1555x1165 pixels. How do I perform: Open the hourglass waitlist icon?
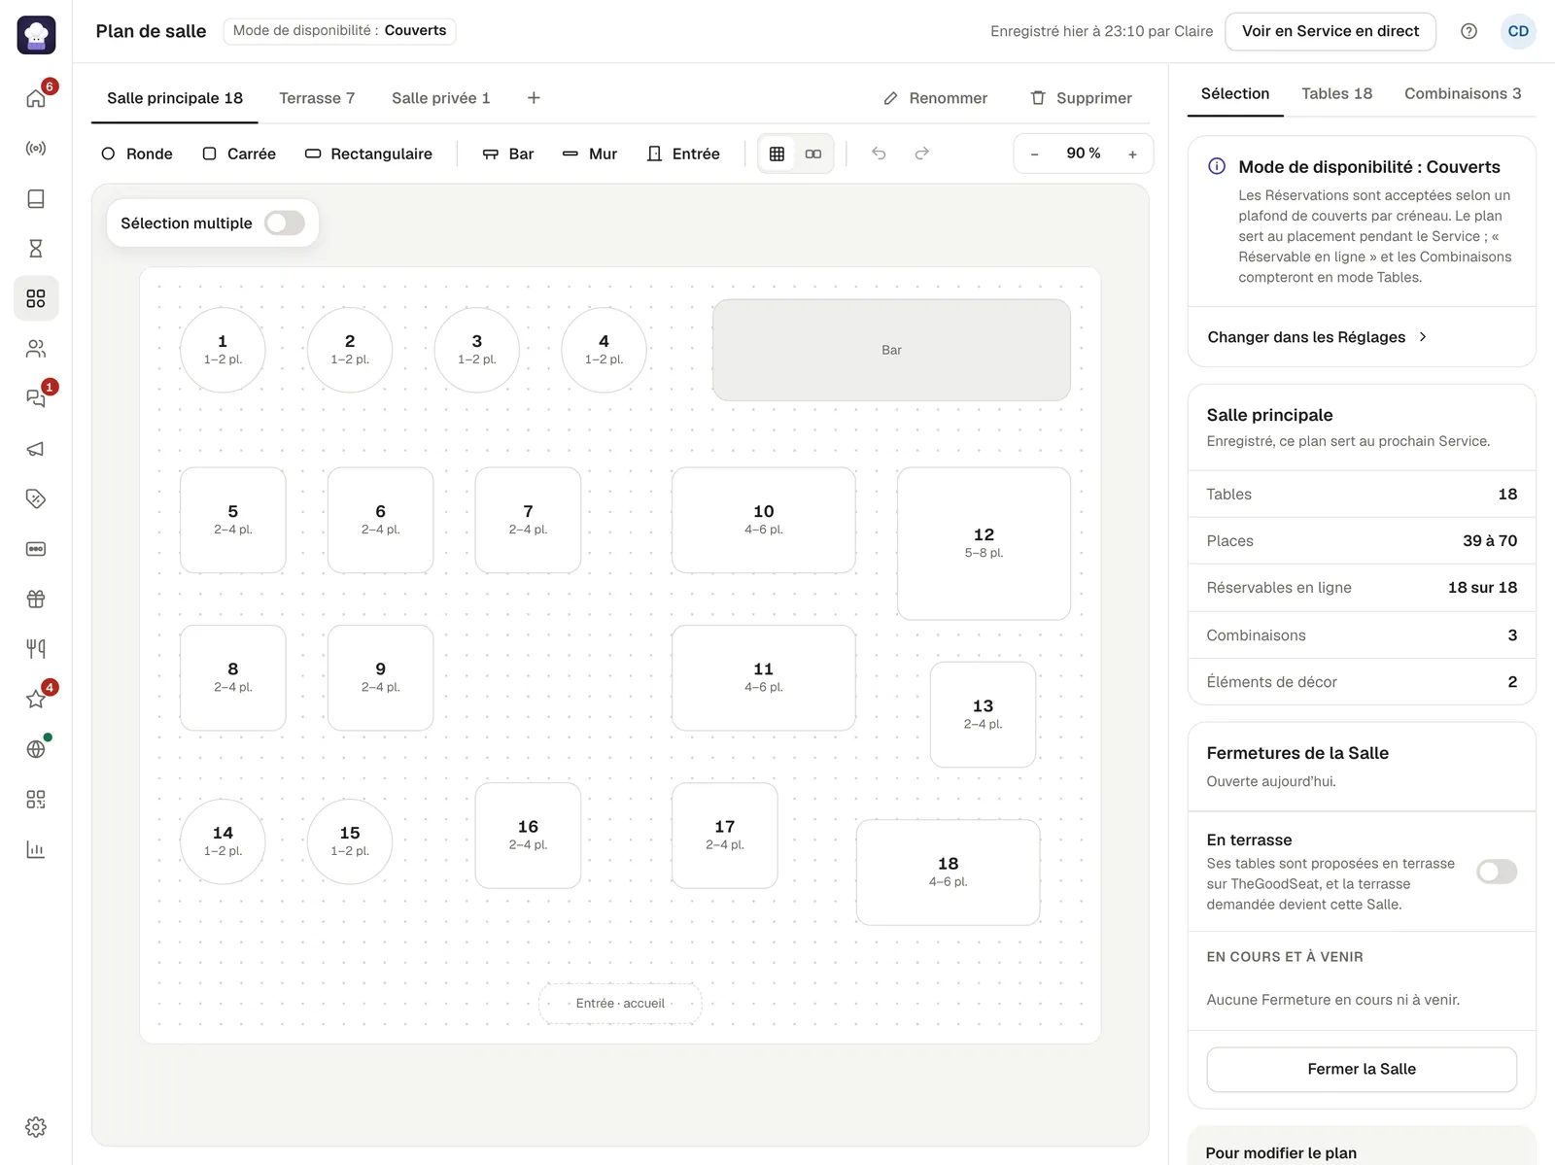click(x=36, y=249)
